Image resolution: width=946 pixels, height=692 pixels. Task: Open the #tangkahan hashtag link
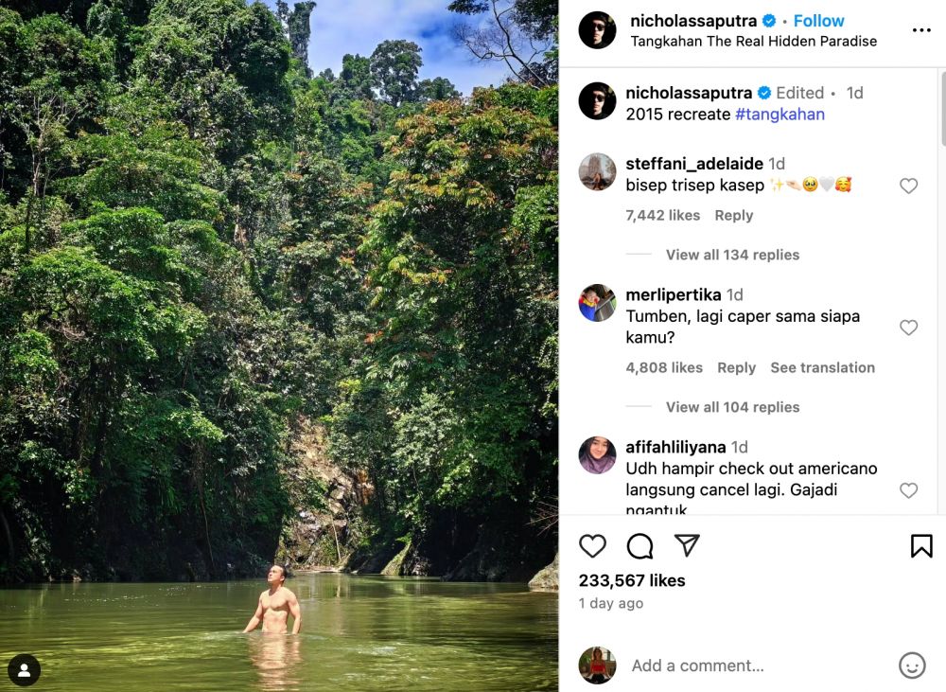coord(780,114)
